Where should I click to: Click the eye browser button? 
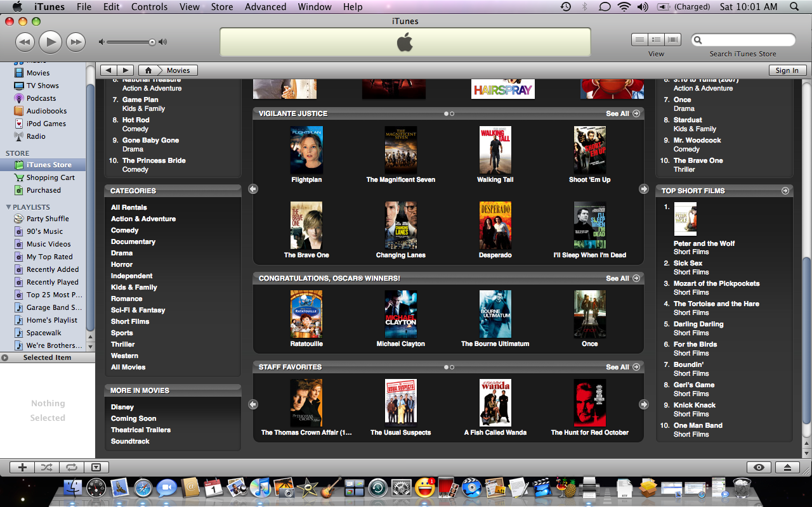click(x=759, y=467)
